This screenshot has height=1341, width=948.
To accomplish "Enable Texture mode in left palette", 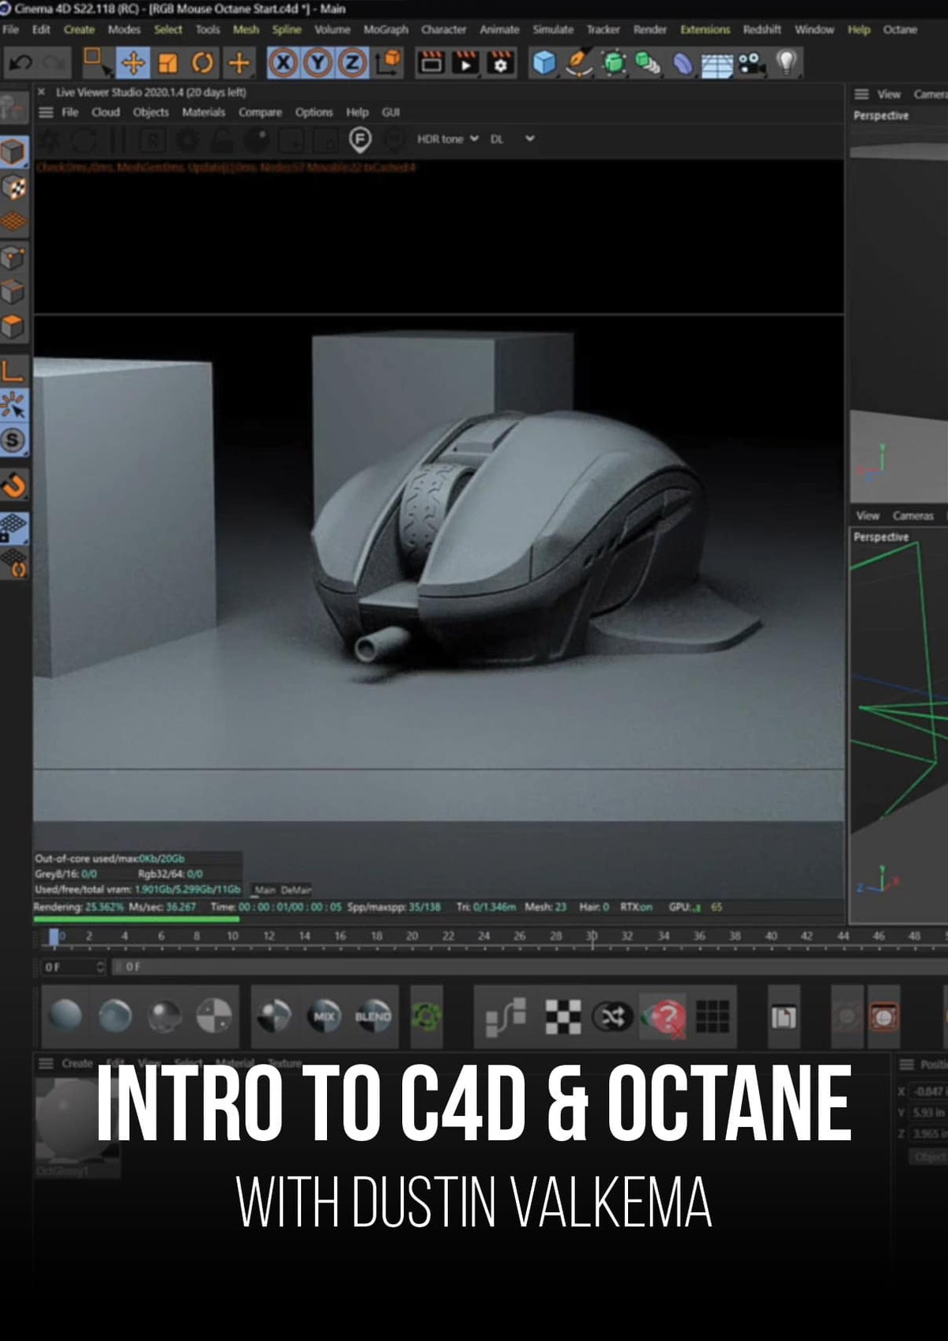I will pyautogui.click(x=13, y=187).
